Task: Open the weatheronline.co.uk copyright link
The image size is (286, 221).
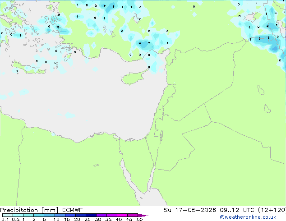Action: click(248, 217)
